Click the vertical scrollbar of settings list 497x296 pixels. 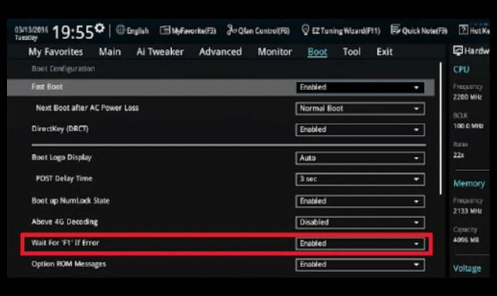click(x=441, y=128)
